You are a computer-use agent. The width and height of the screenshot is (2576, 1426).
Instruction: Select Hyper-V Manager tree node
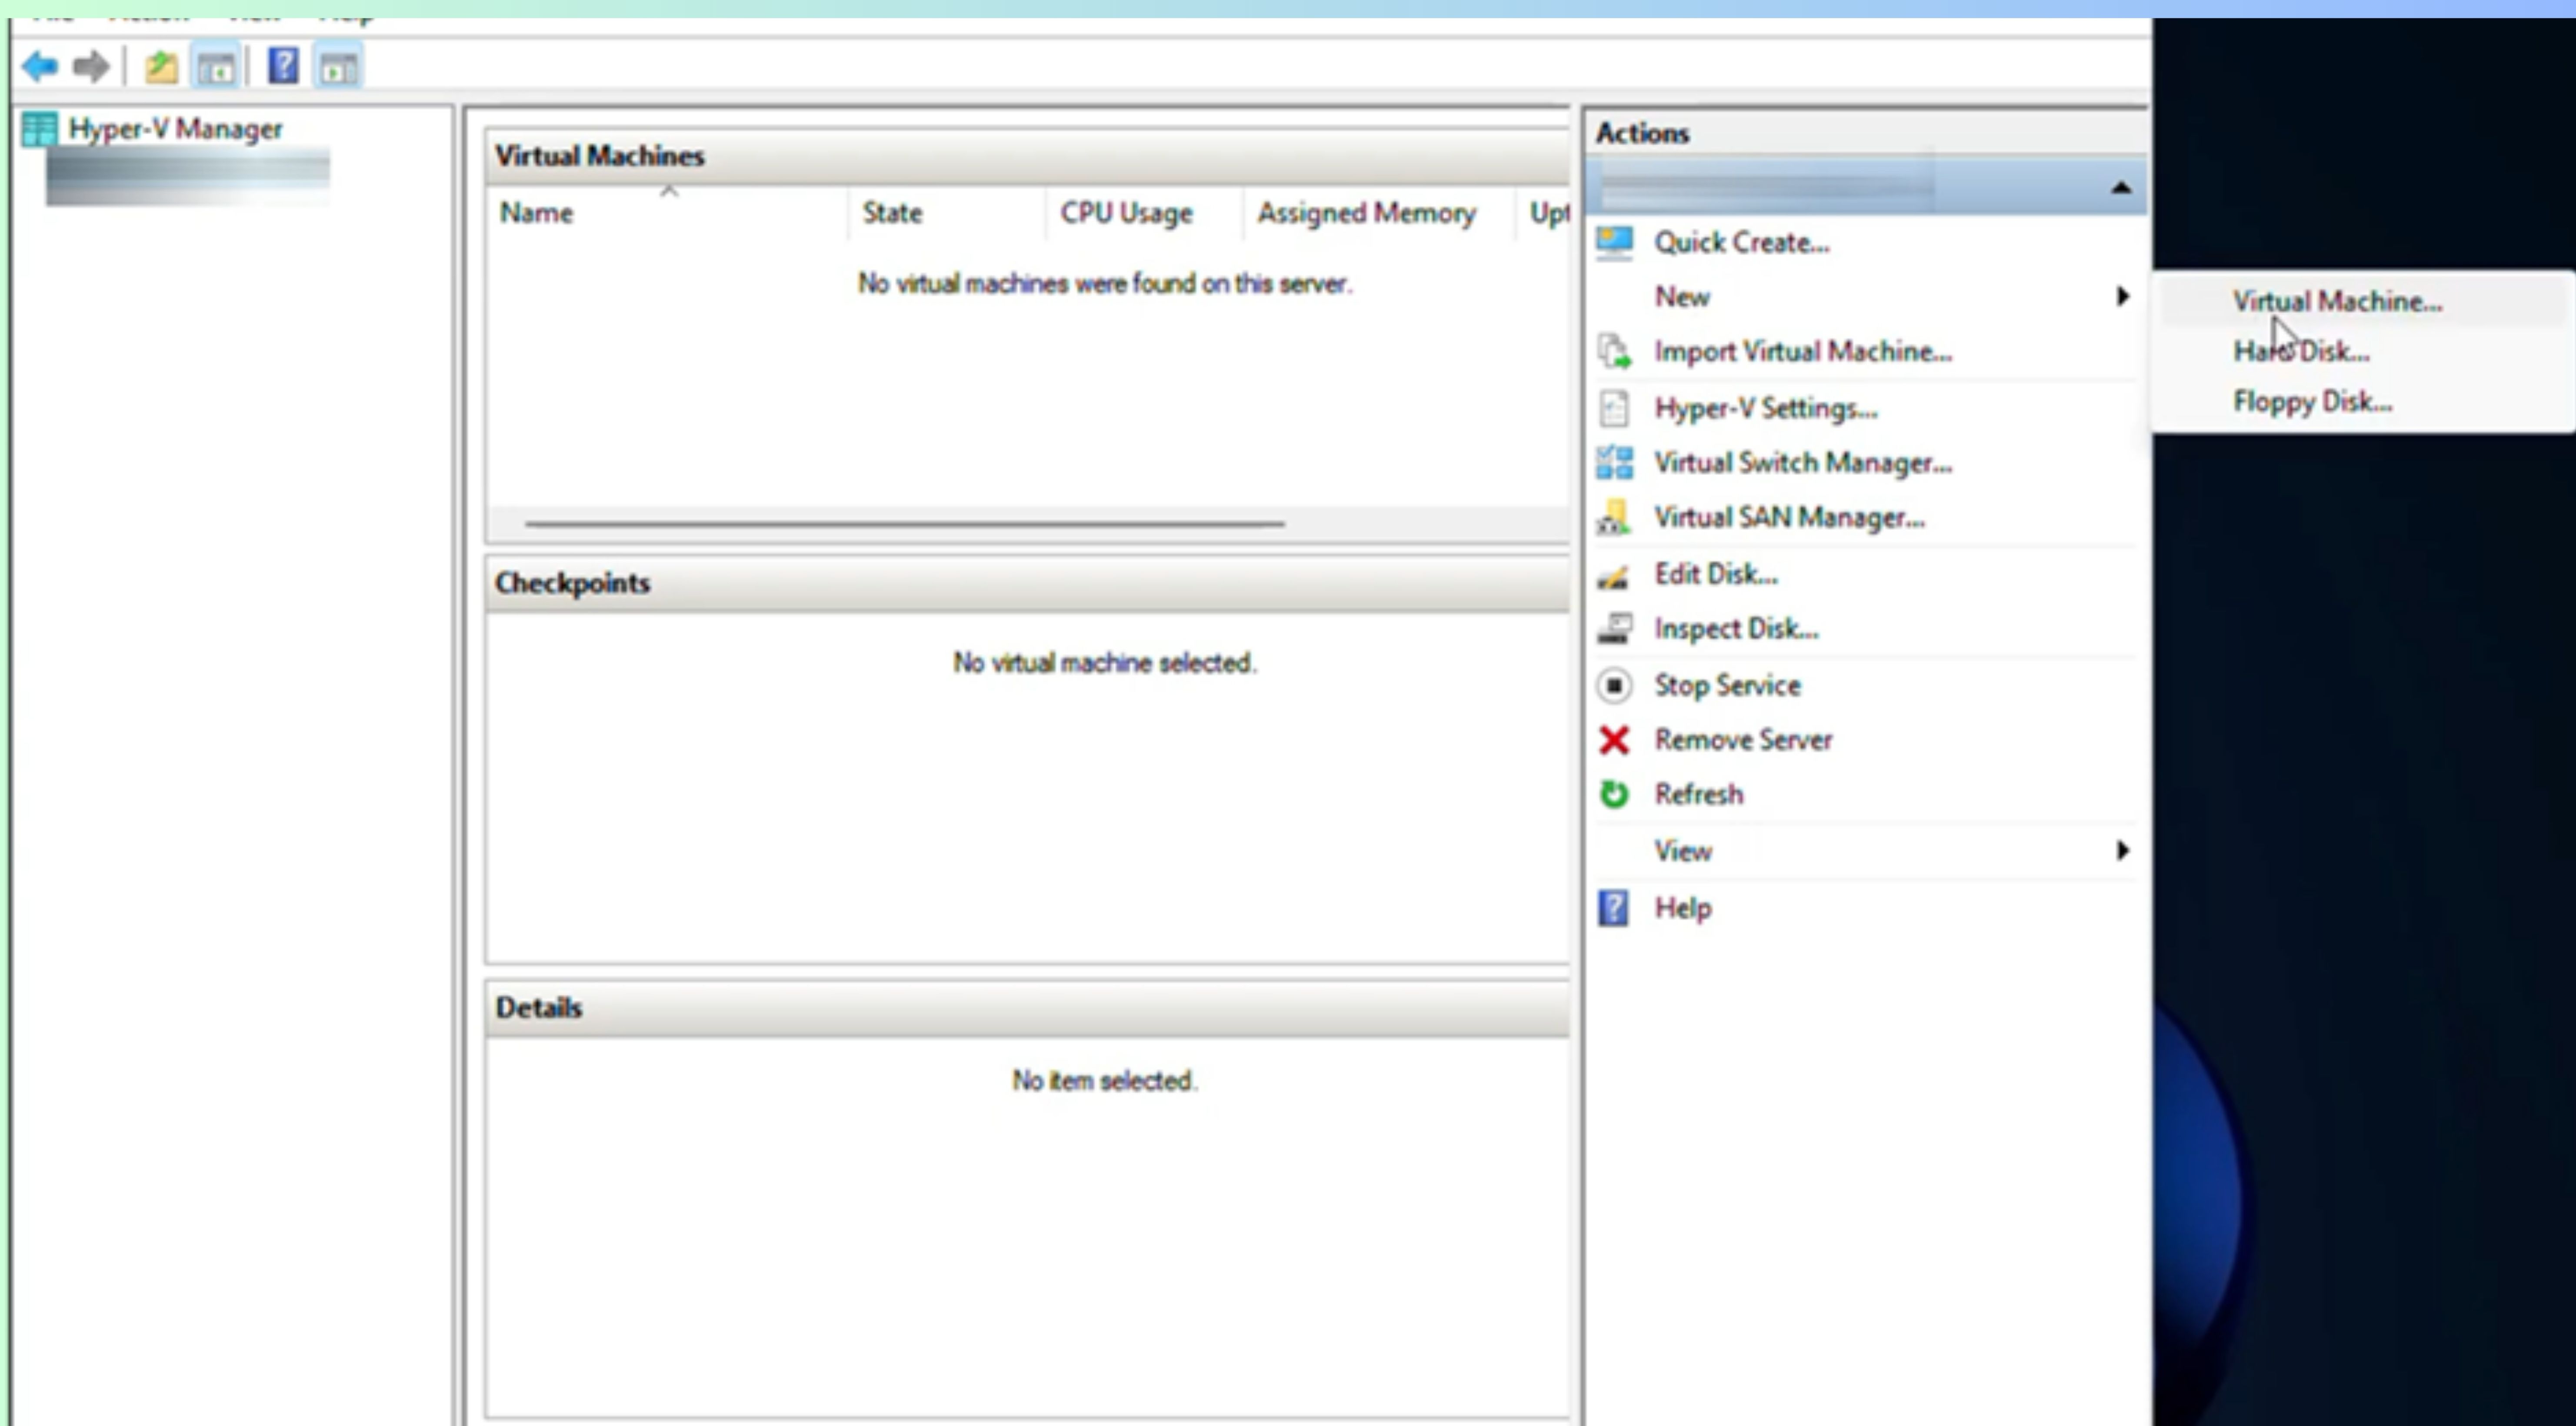tap(175, 129)
